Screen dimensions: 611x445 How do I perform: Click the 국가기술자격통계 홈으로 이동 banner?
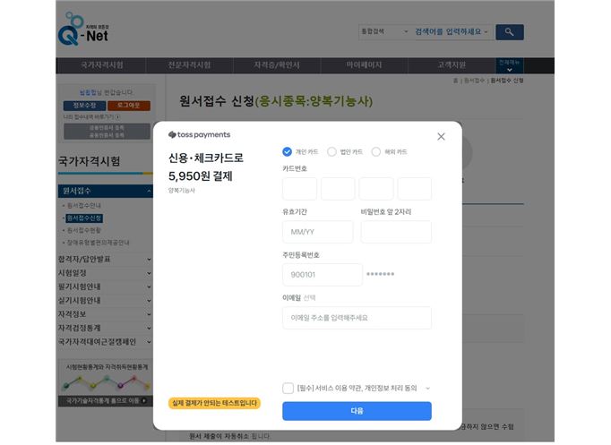pos(105,400)
